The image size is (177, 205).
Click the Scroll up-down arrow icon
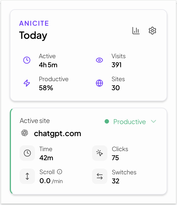(27, 176)
